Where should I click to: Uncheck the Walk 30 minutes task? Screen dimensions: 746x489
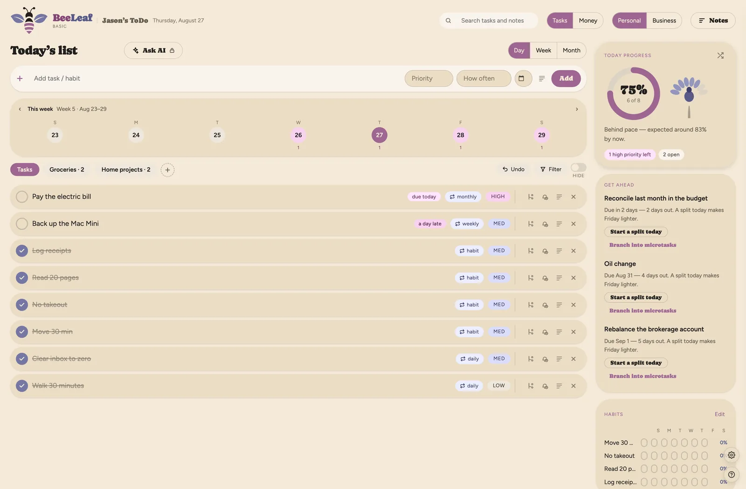22,386
